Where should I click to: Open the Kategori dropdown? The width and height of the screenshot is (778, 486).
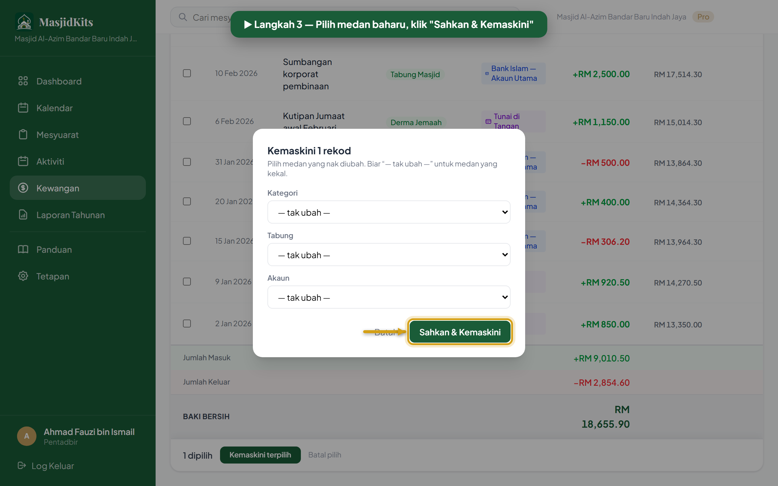[389, 212]
